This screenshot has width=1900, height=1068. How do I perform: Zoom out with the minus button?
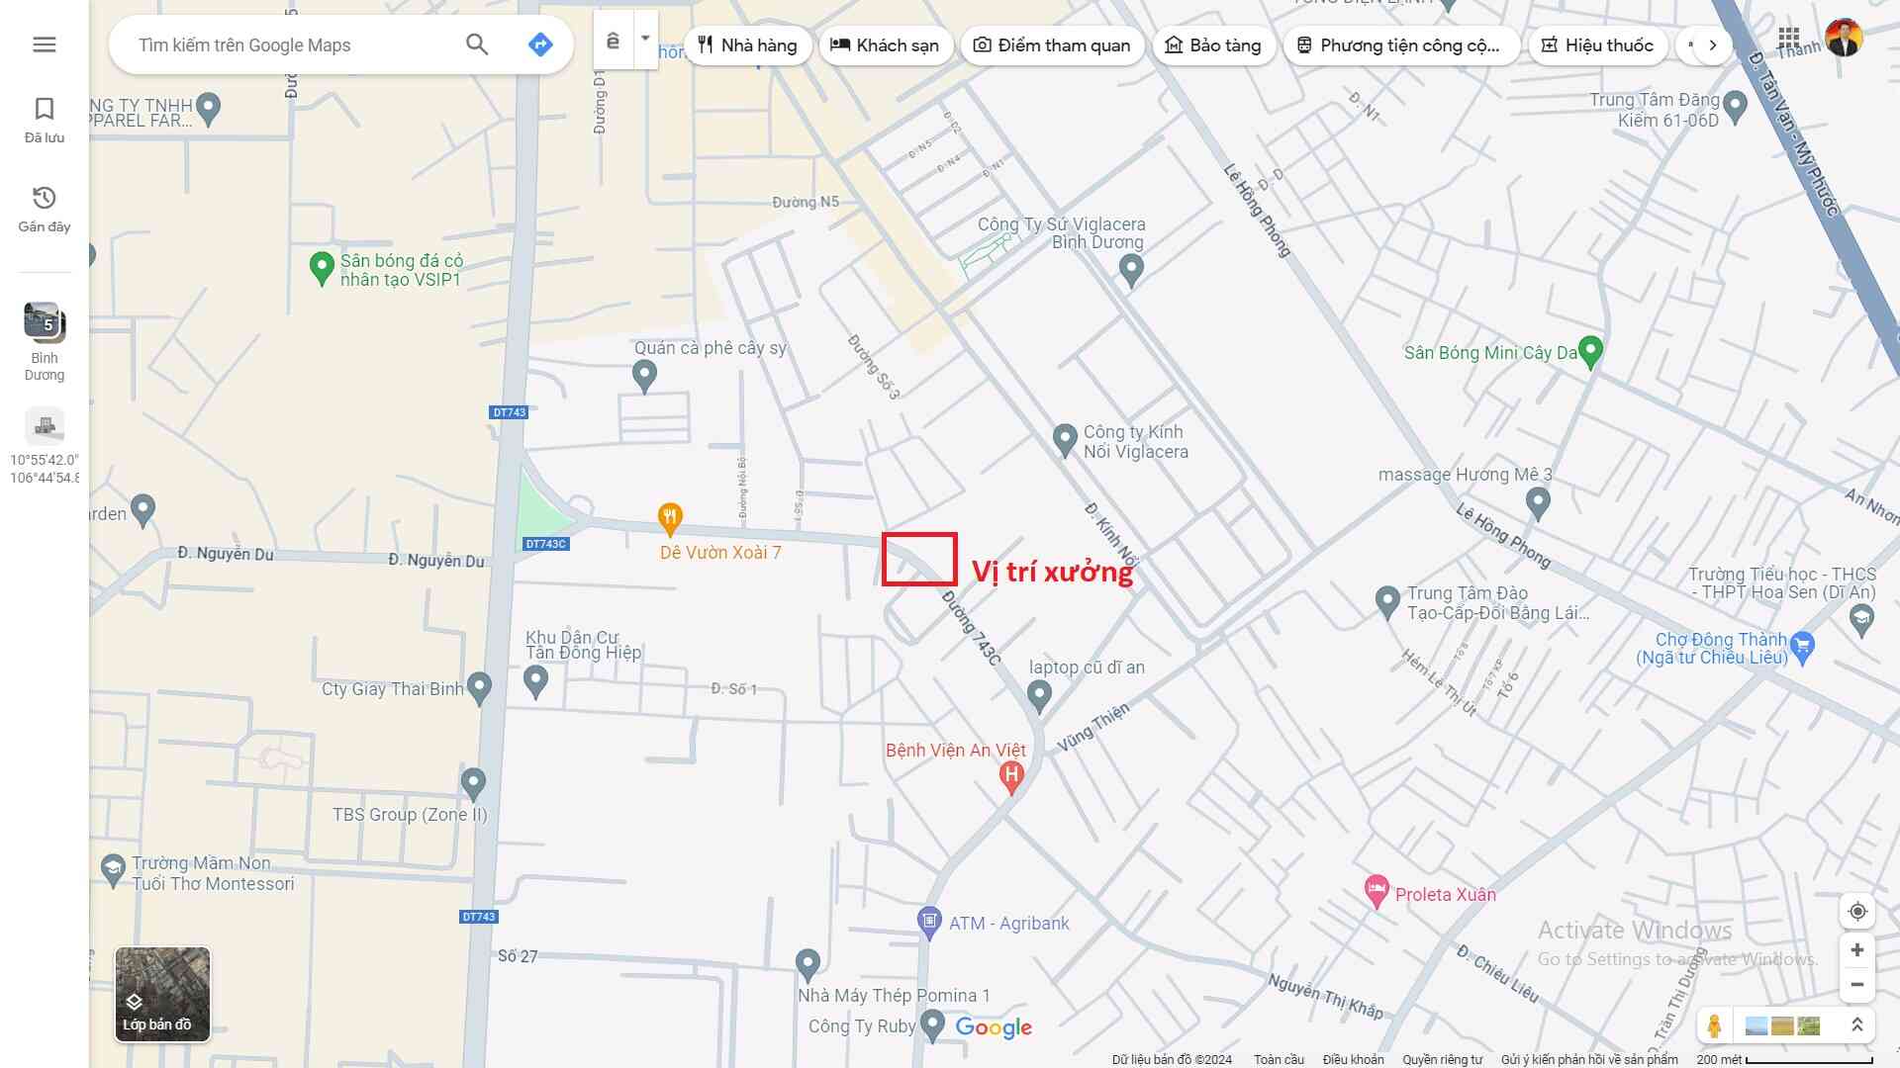[x=1857, y=985]
